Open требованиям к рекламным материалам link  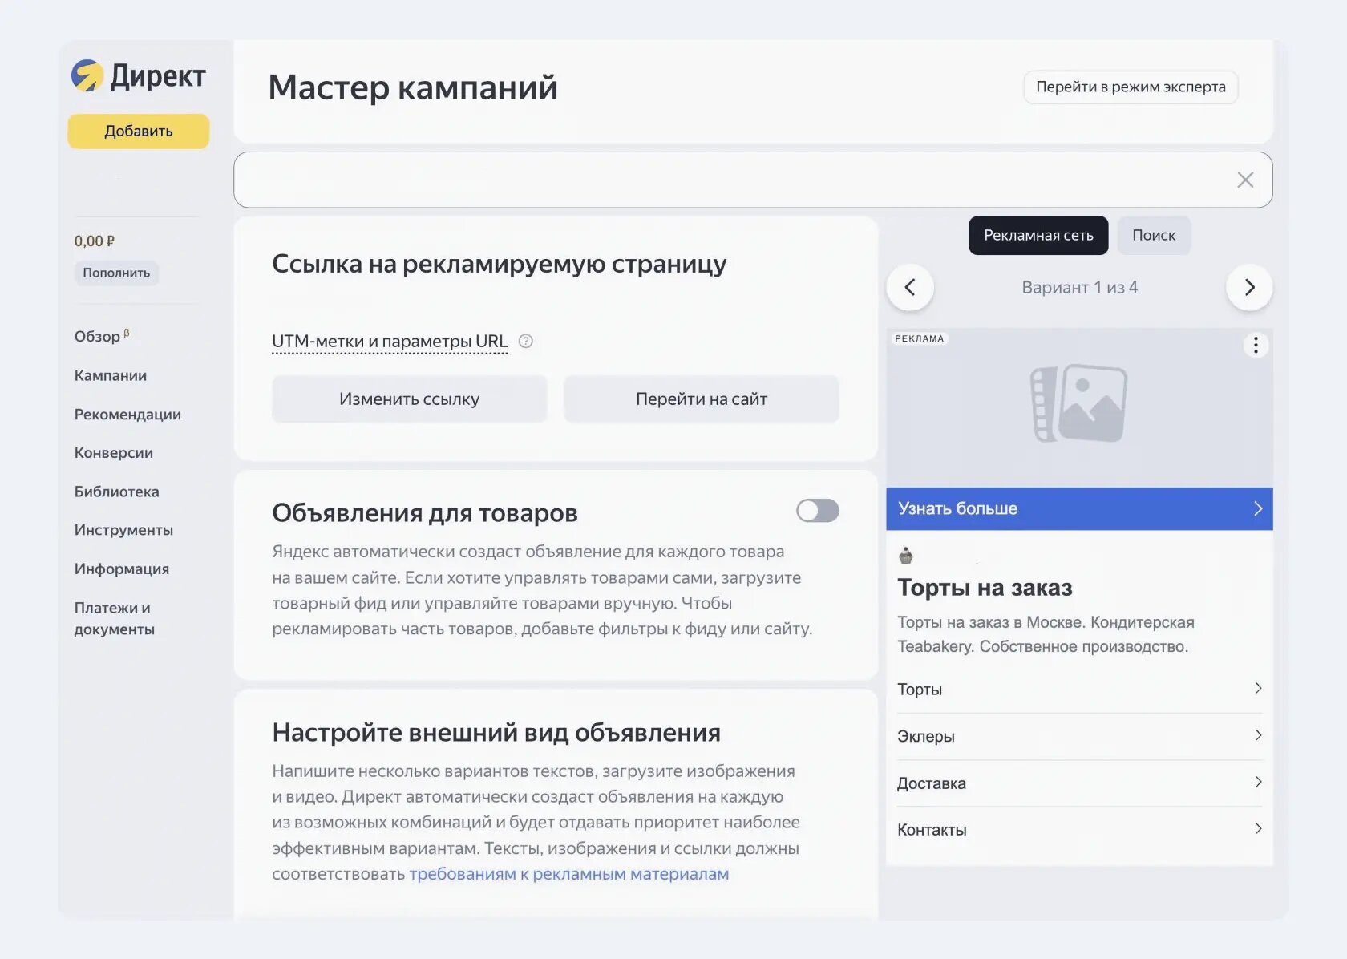(569, 874)
